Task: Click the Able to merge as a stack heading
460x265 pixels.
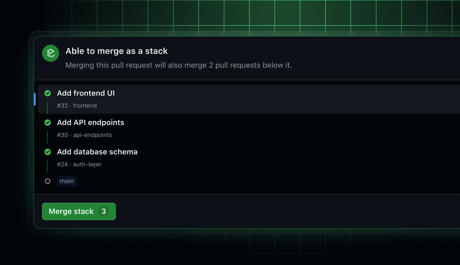Action: click(117, 51)
